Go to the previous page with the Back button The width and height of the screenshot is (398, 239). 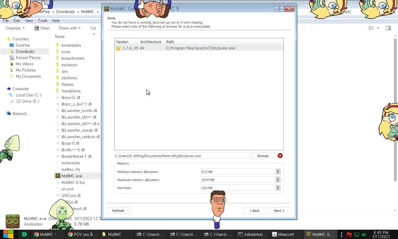[254, 211]
